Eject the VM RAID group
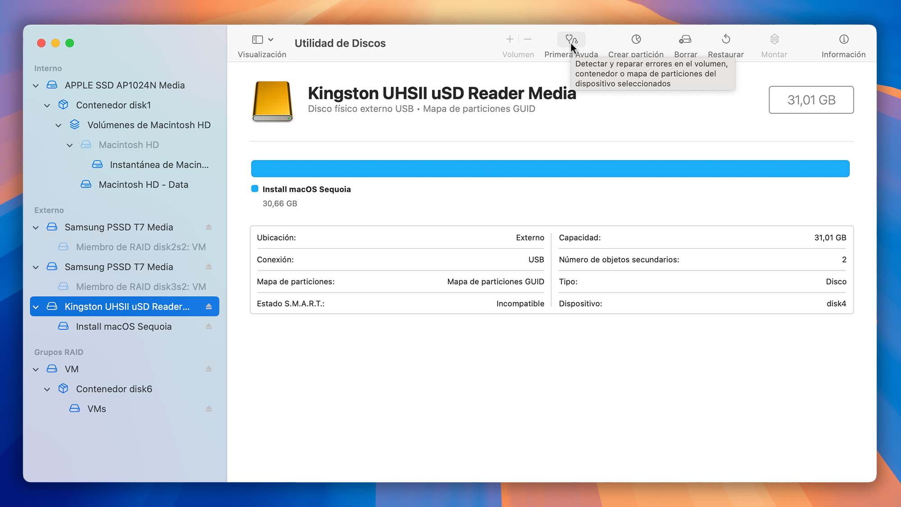This screenshot has height=507, width=901. (209, 369)
